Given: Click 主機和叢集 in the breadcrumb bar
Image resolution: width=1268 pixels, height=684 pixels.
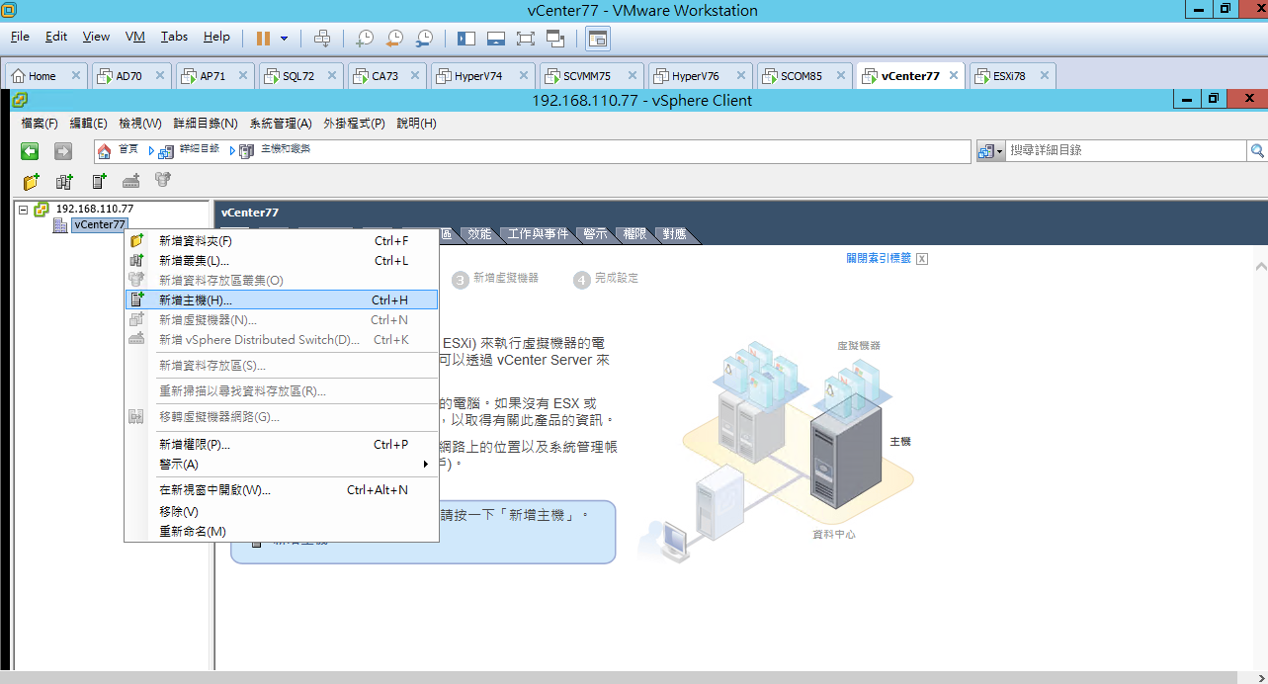Looking at the screenshot, I should [286, 148].
